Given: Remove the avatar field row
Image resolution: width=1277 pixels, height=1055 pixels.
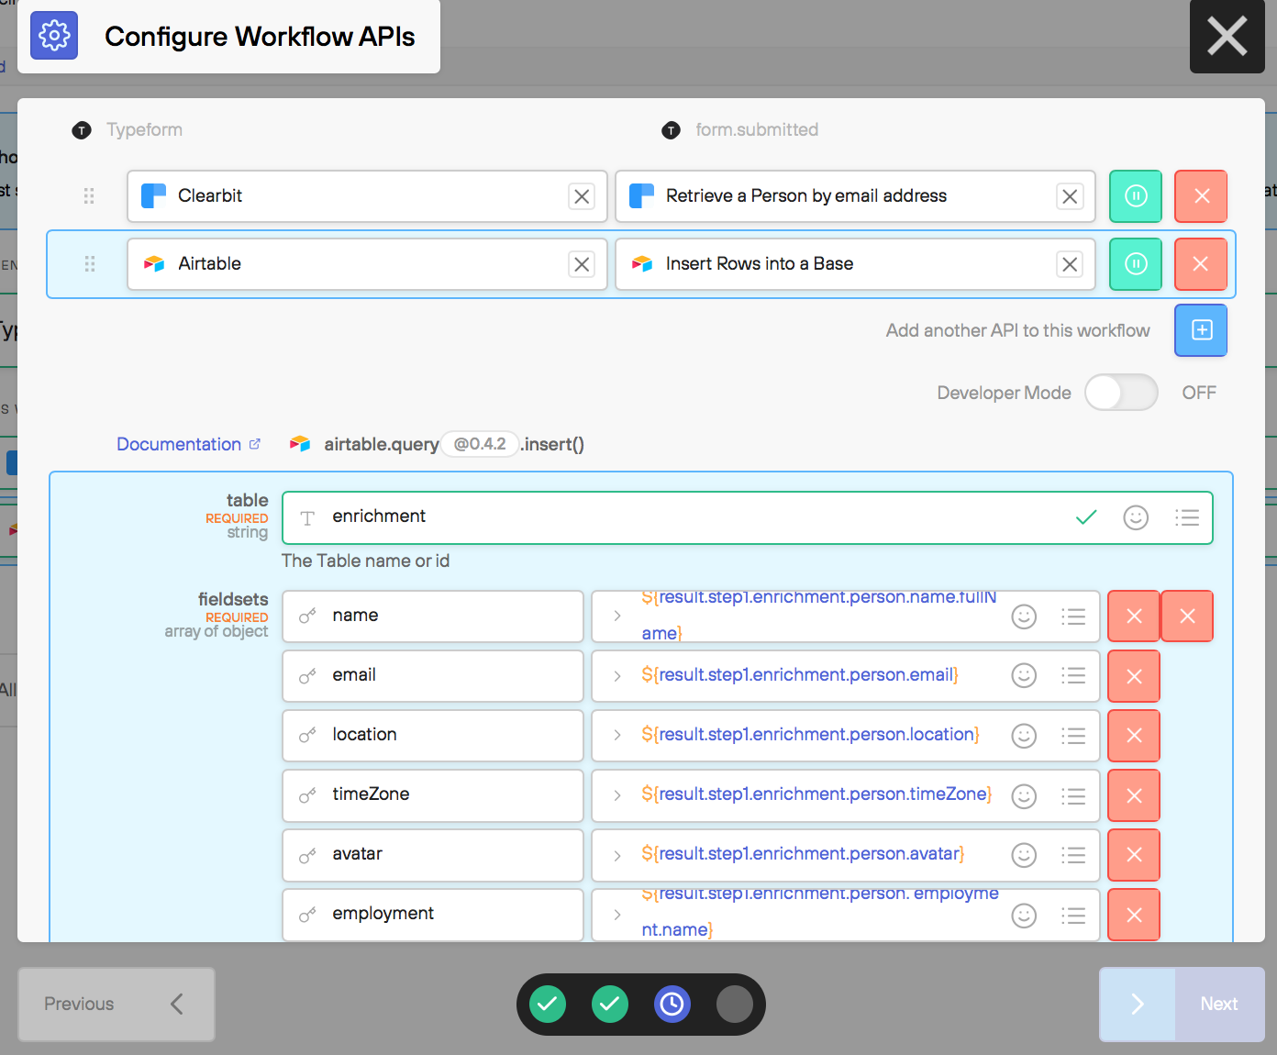Looking at the screenshot, I should click(x=1134, y=855).
